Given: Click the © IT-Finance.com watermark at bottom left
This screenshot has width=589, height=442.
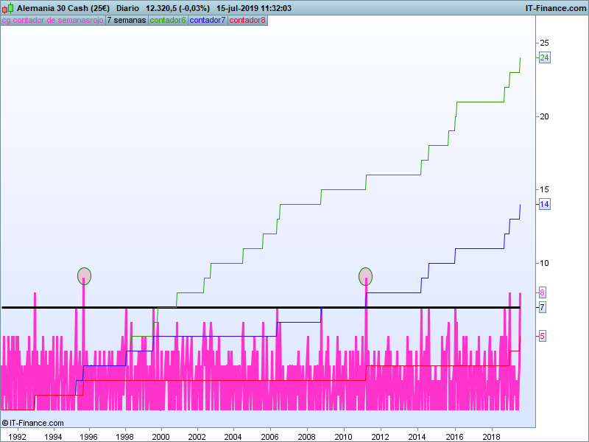Looking at the screenshot, I should pyautogui.click(x=33, y=423).
